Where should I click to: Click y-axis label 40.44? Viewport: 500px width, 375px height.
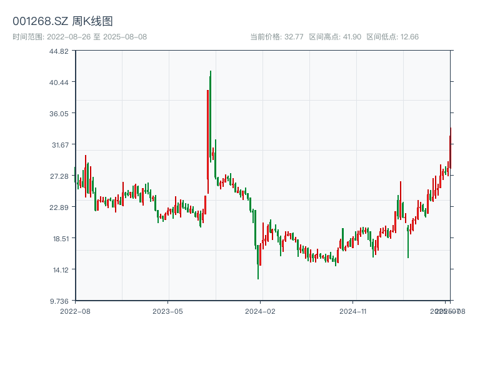point(59,82)
